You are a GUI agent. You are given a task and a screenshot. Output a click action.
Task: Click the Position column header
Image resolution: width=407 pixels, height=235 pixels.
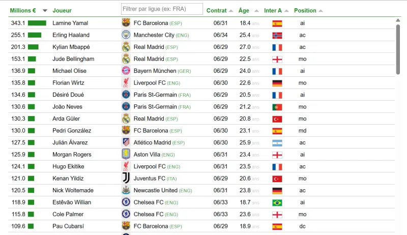[305, 10]
